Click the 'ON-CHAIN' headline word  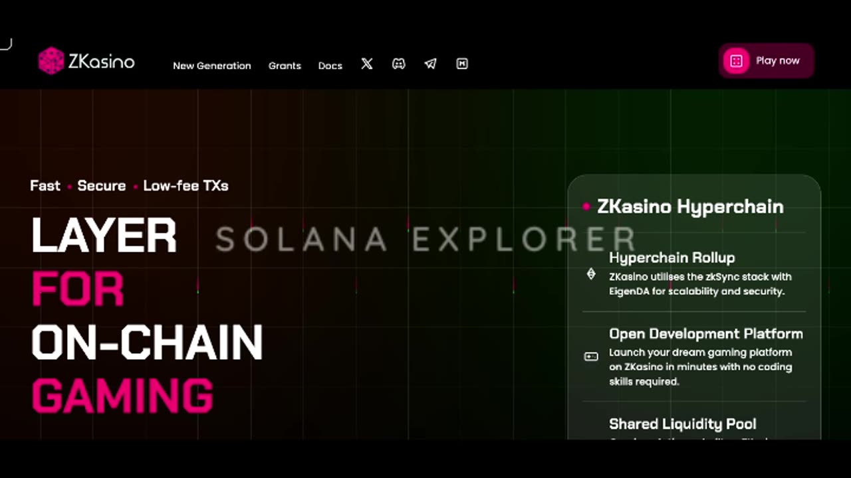click(x=148, y=343)
